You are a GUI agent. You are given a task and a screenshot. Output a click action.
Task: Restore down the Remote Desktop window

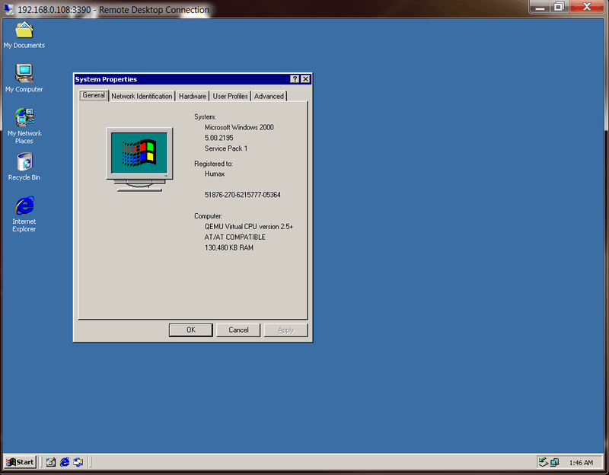(559, 7)
